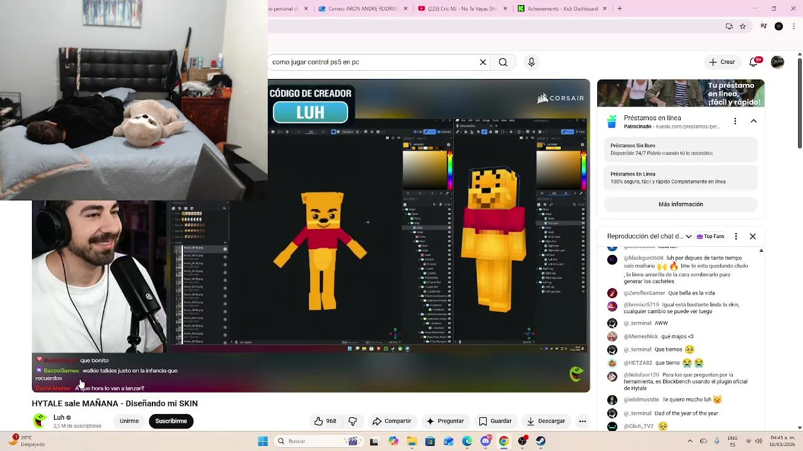Open more actions ellipsis below the video

click(582, 421)
